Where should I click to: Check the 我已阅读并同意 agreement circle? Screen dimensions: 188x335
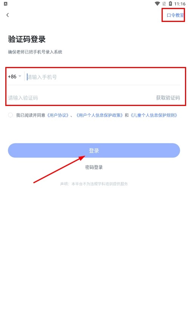(11, 115)
